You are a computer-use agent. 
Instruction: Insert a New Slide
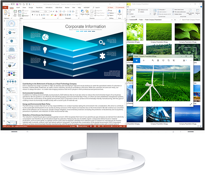click(x=15, y=13)
